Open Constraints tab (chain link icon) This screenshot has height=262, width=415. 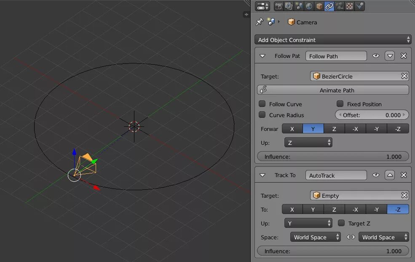329,6
